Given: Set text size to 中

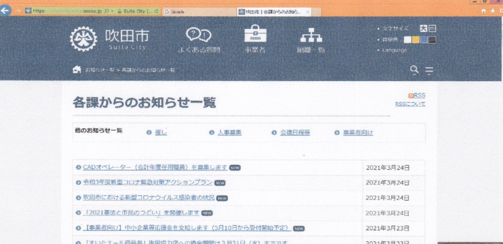Looking at the screenshot, I should (432, 28).
